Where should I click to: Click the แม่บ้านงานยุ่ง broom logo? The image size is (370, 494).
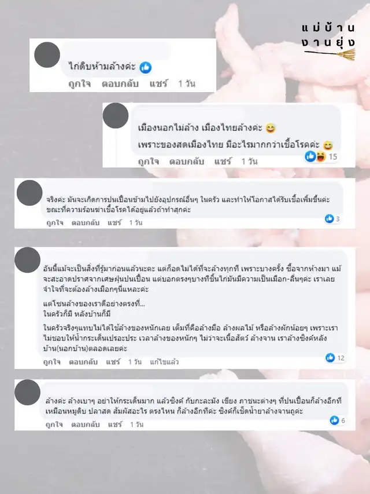coord(328,41)
